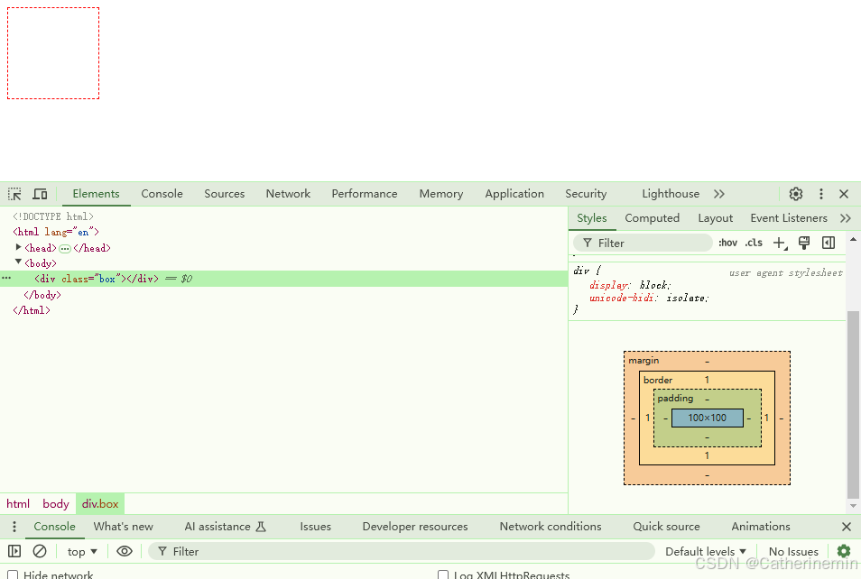This screenshot has width=861, height=579.
Task: Enable Log XMLHttpRequests
Action: [443, 574]
